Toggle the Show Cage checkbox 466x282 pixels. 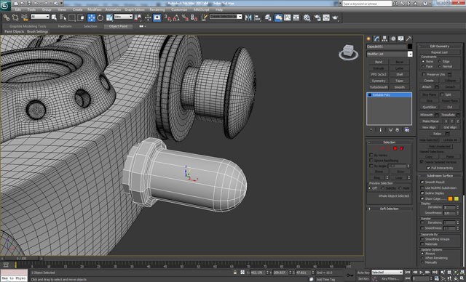pyautogui.click(x=422, y=198)
